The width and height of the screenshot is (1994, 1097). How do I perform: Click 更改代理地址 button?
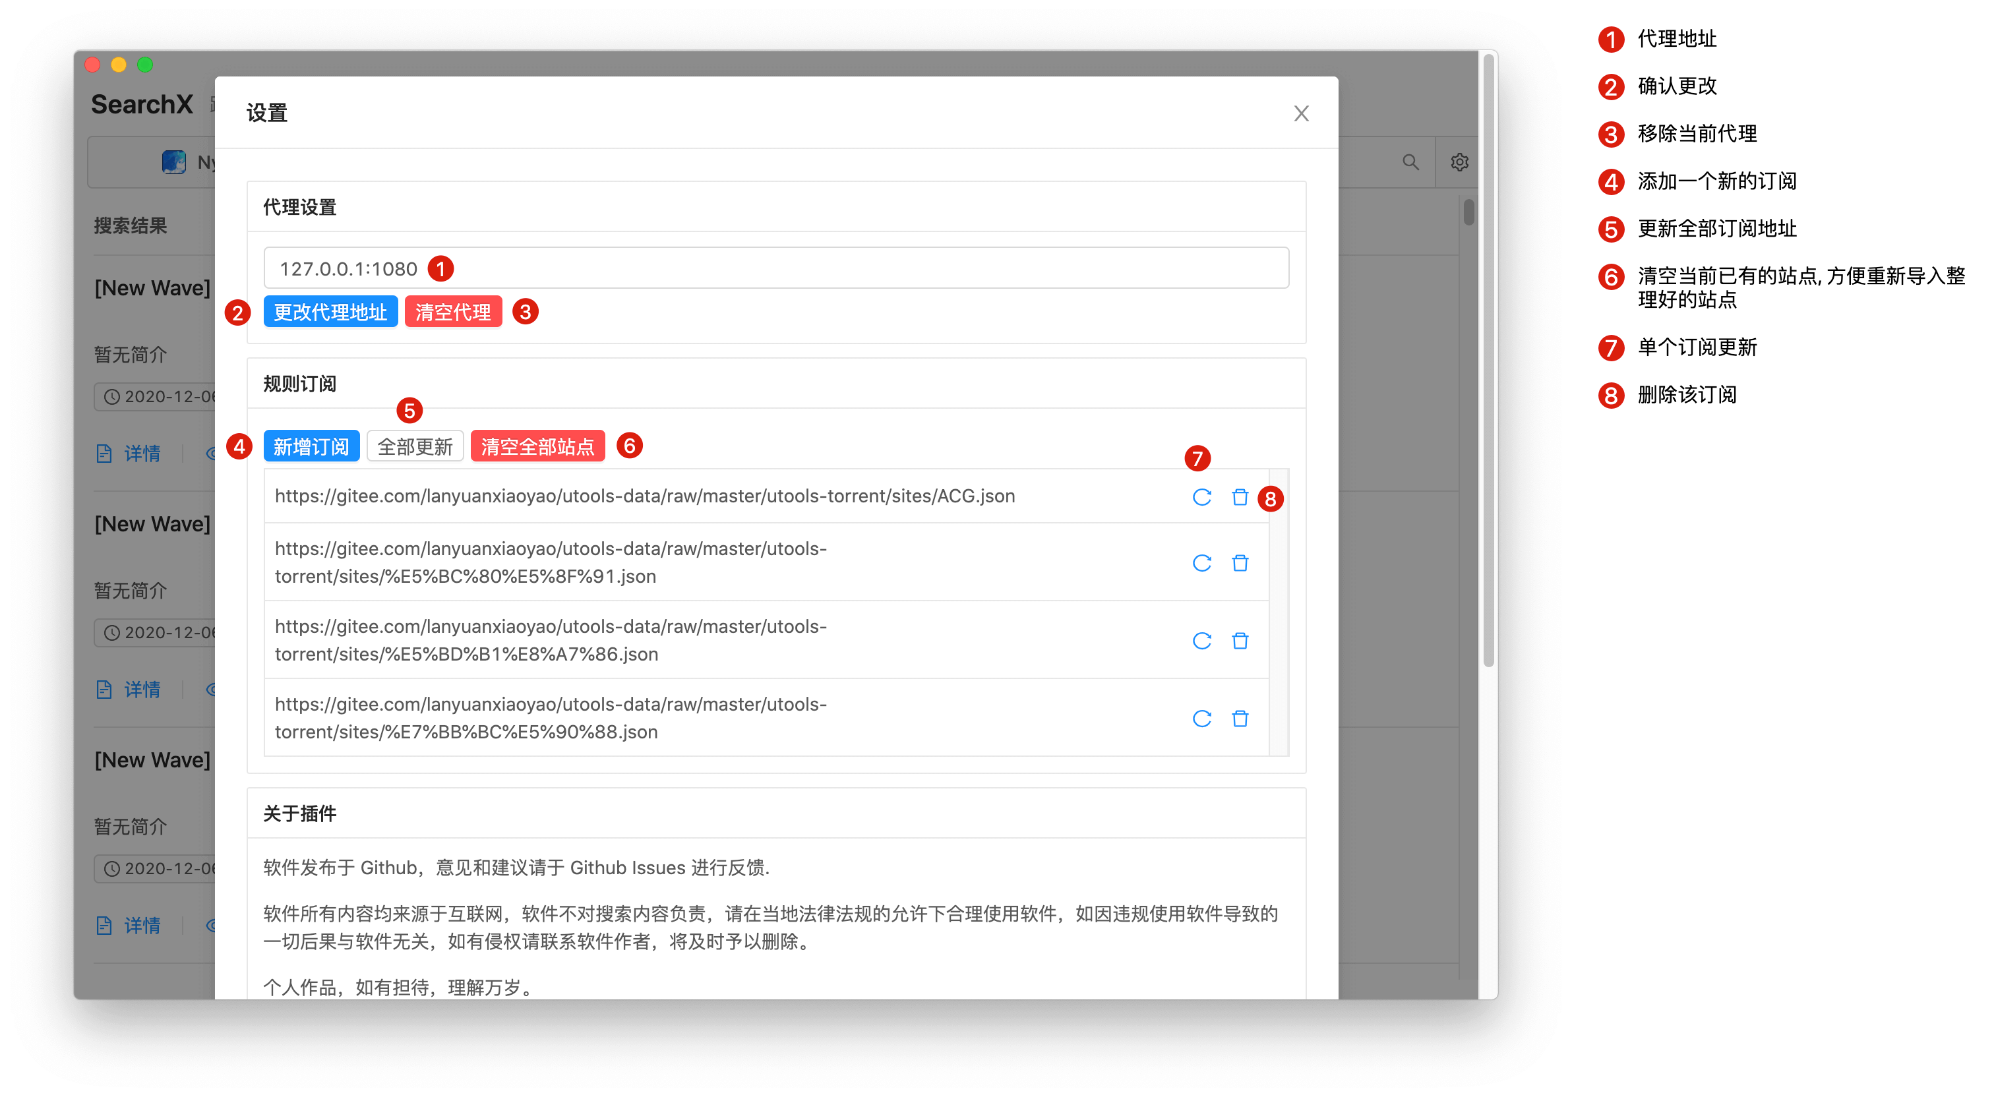coord(330,312)
